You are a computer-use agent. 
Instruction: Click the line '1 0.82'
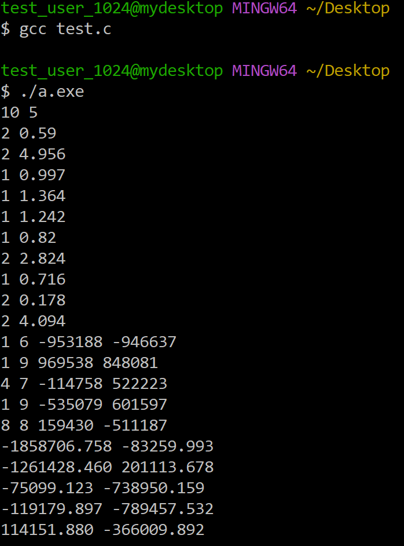(x=28, y=238)
